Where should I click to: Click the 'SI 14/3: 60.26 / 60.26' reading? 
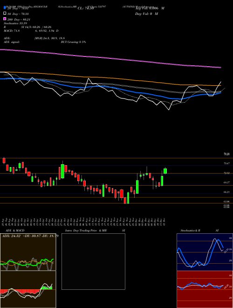click(36, 27)
